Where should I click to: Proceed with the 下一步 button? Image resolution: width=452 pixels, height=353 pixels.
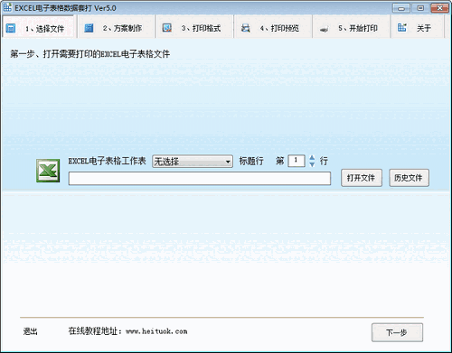(397, 332)
